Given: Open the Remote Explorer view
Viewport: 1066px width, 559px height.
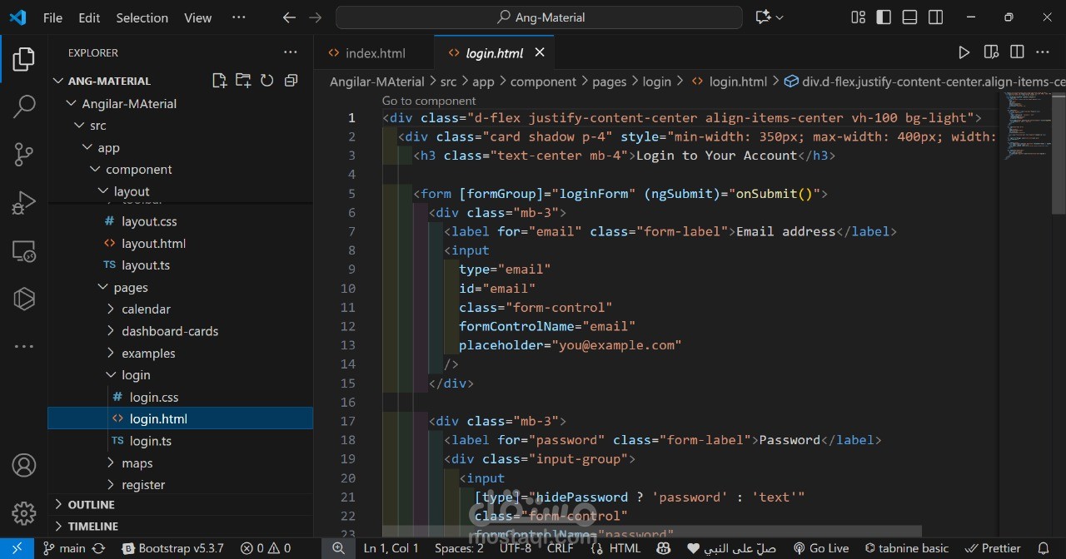Looking at the screenshot, I should [x=24, y=250].
